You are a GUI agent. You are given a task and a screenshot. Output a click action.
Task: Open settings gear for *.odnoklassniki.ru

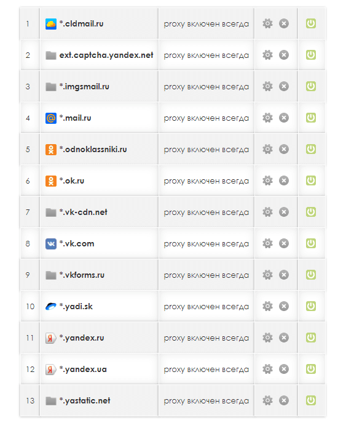267,149
